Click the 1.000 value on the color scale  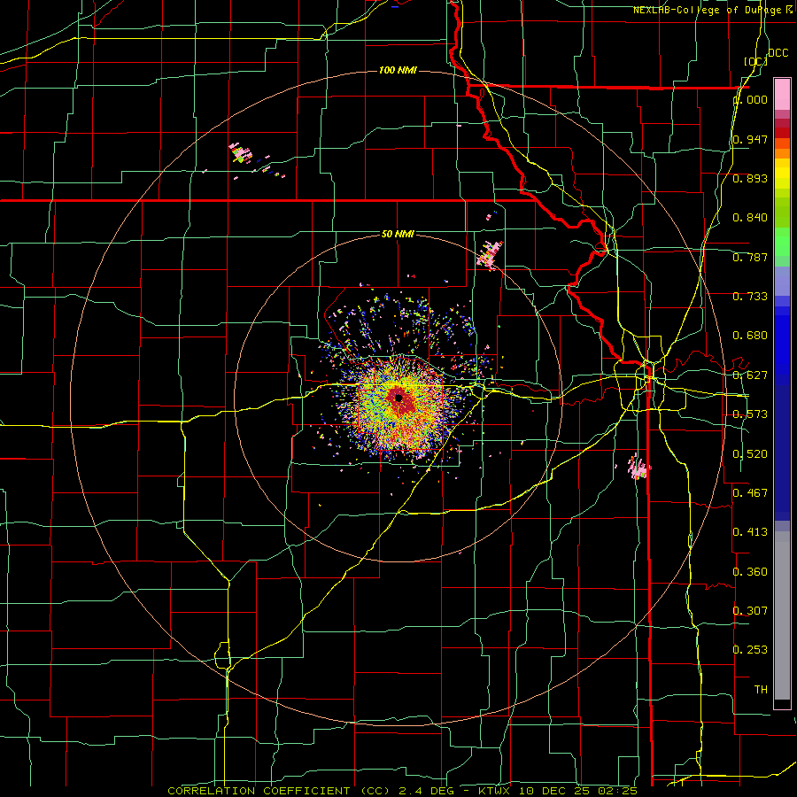(752, 99)
